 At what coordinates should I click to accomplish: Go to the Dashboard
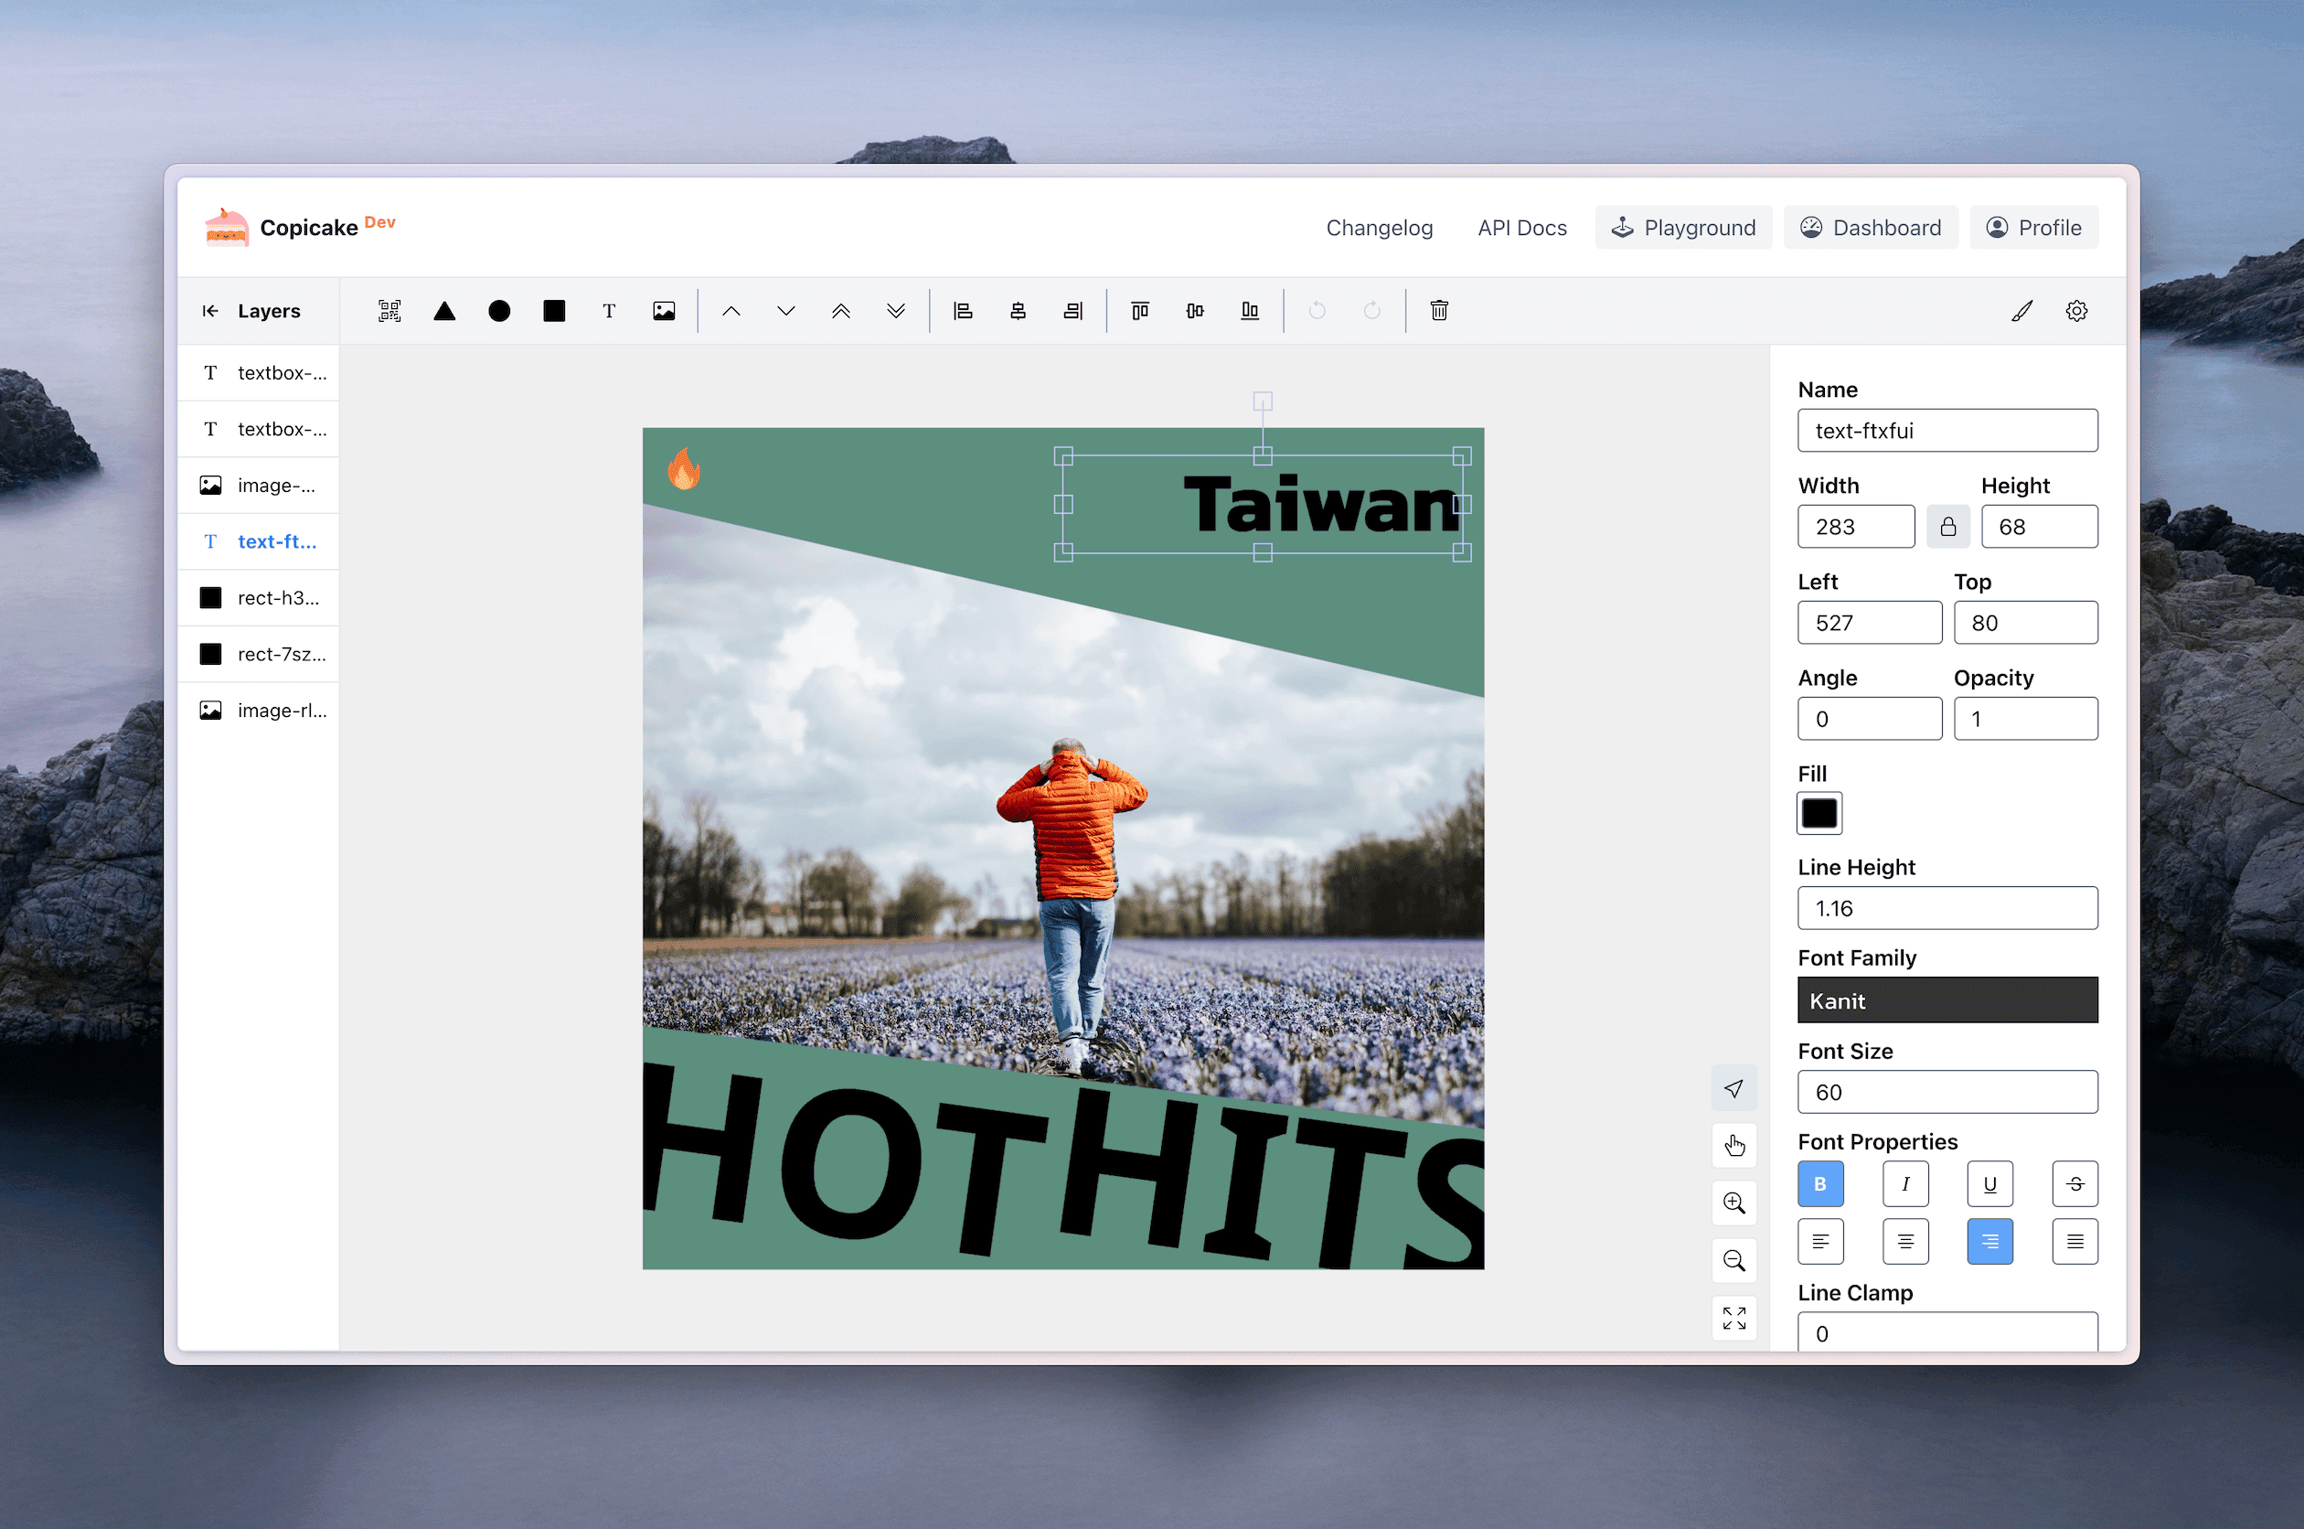pyautogui.click(x=1871, y=227)
